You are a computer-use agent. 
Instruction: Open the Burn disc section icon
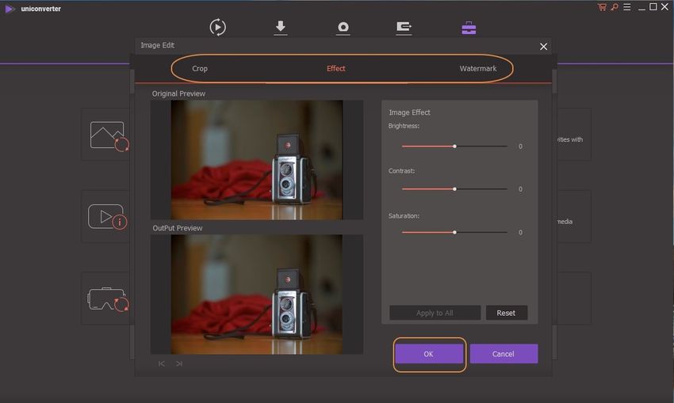(x=343, y=28)
